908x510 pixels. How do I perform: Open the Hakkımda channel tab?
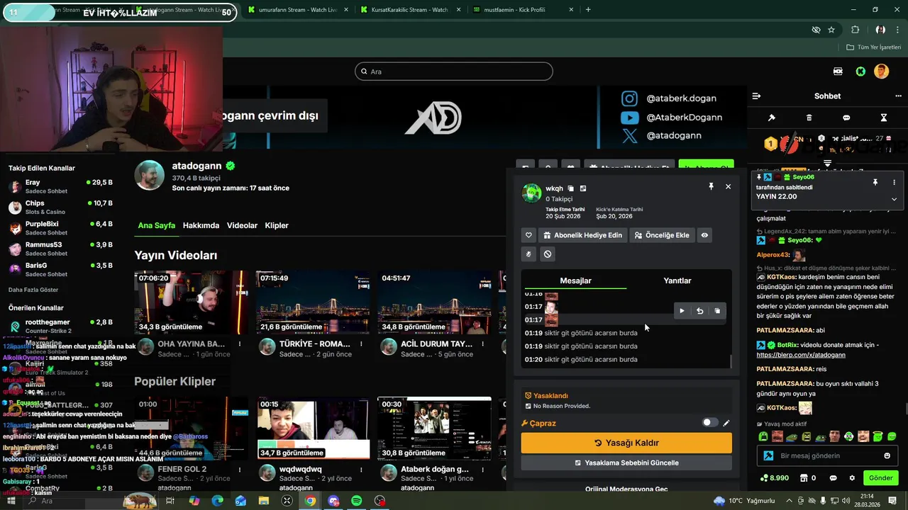[x=201, y=225]
